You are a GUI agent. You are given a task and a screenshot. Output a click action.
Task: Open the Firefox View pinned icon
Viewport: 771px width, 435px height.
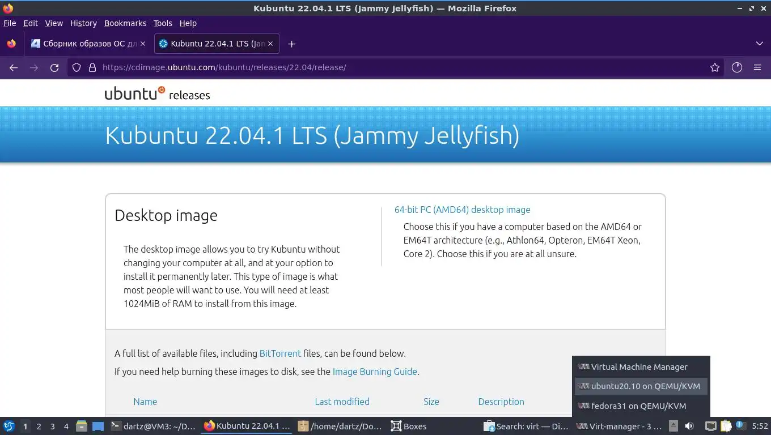click(11, 44)
